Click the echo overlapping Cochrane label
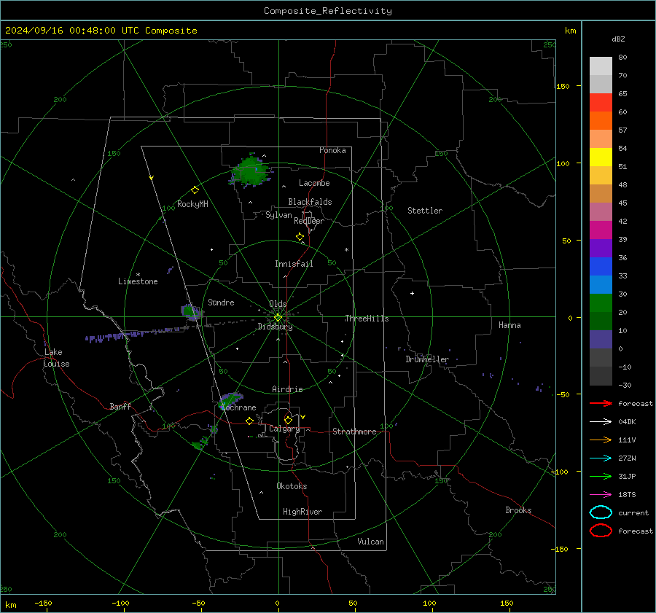 230,400
